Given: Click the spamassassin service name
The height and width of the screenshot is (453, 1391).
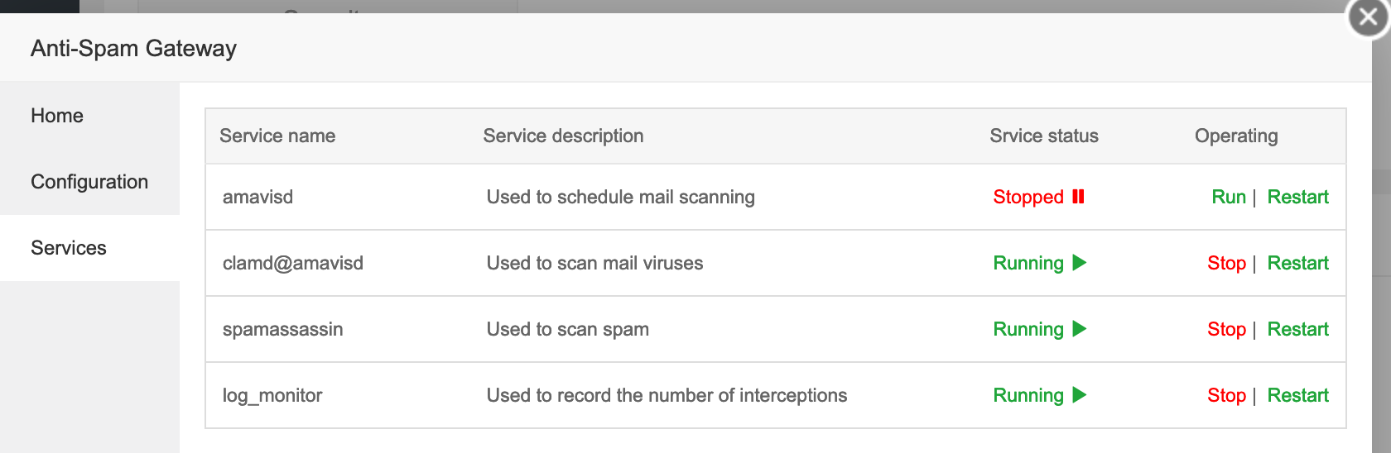Looking at the screenshot, I should coord(282,329).
